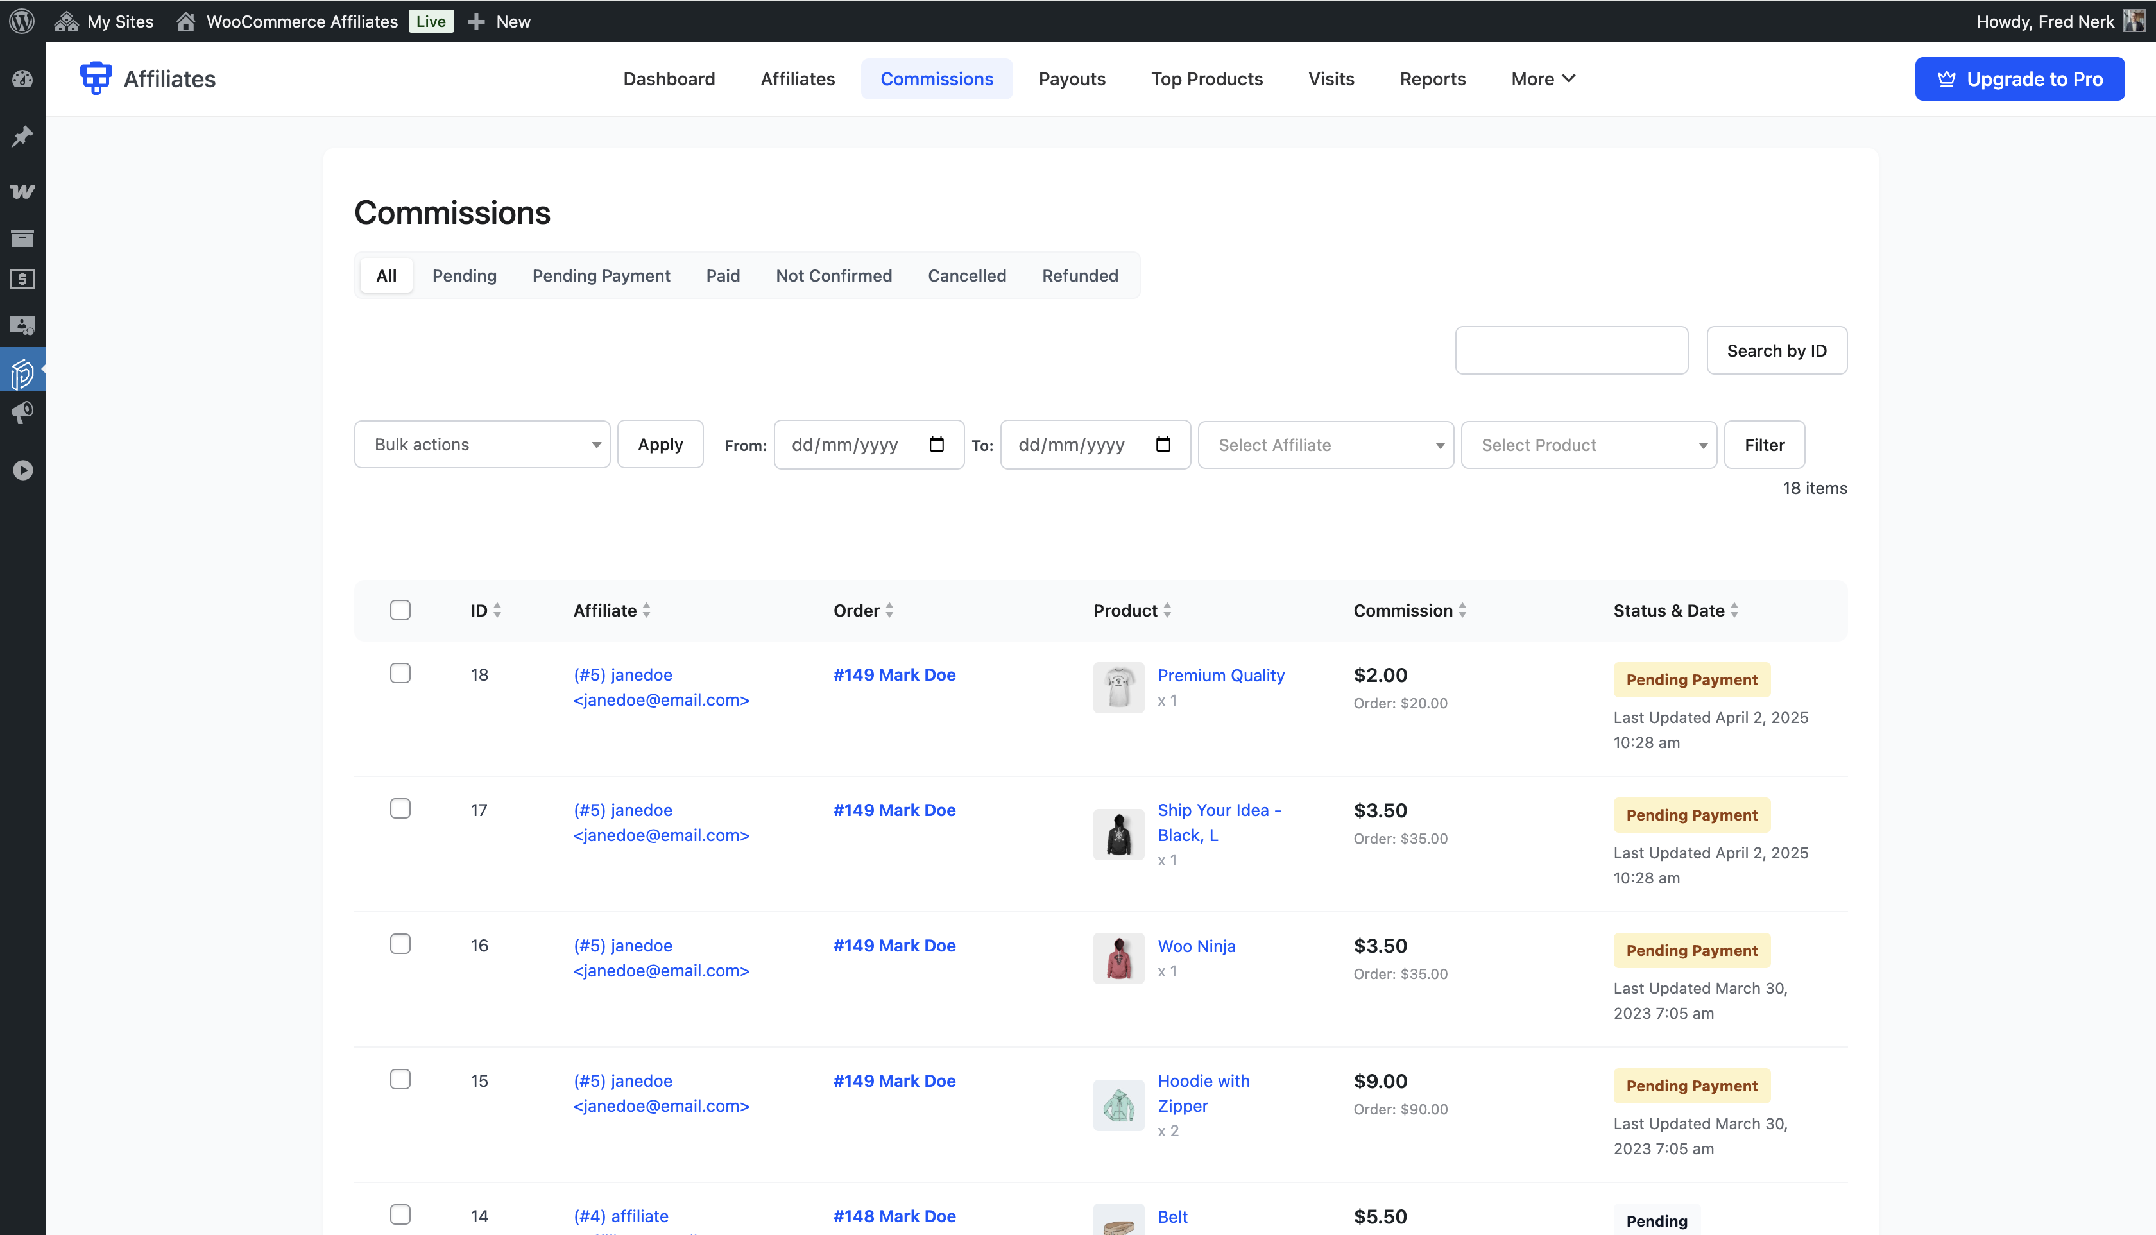Screen dimensions: 2156x1235
Task: Check the select-all commissions checkbox
Action: point(400,610)
